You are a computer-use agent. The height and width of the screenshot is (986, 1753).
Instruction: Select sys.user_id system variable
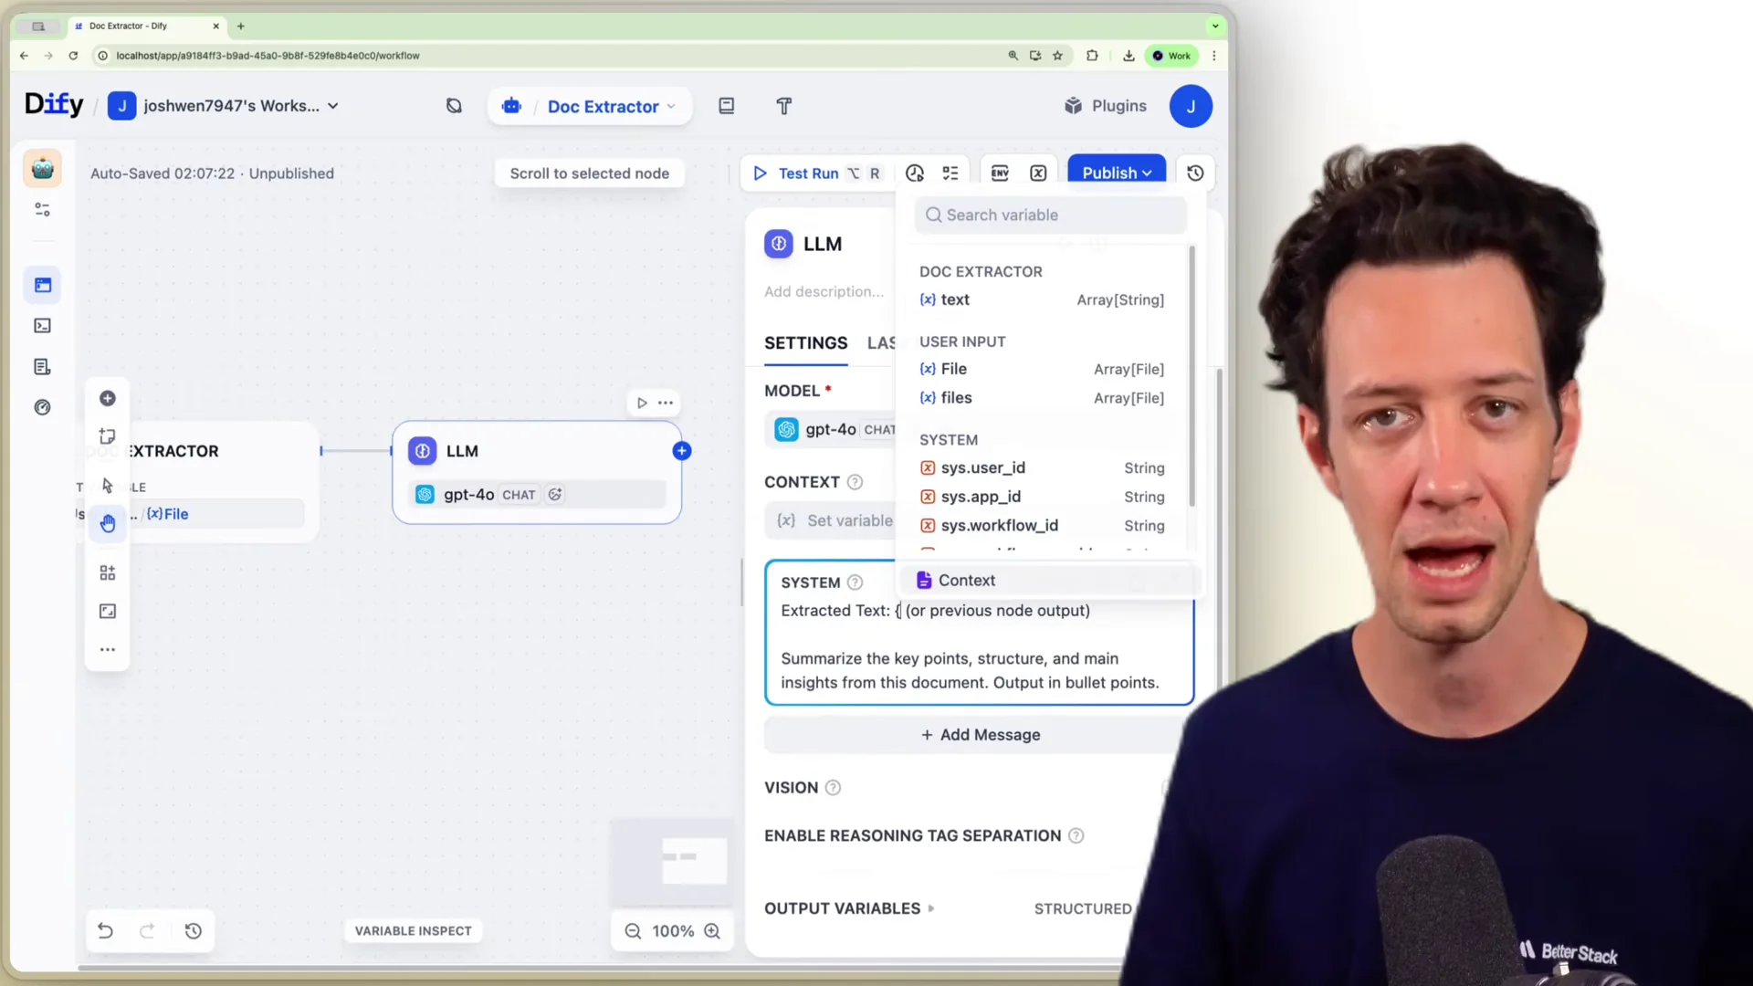tap(1042, 468)
